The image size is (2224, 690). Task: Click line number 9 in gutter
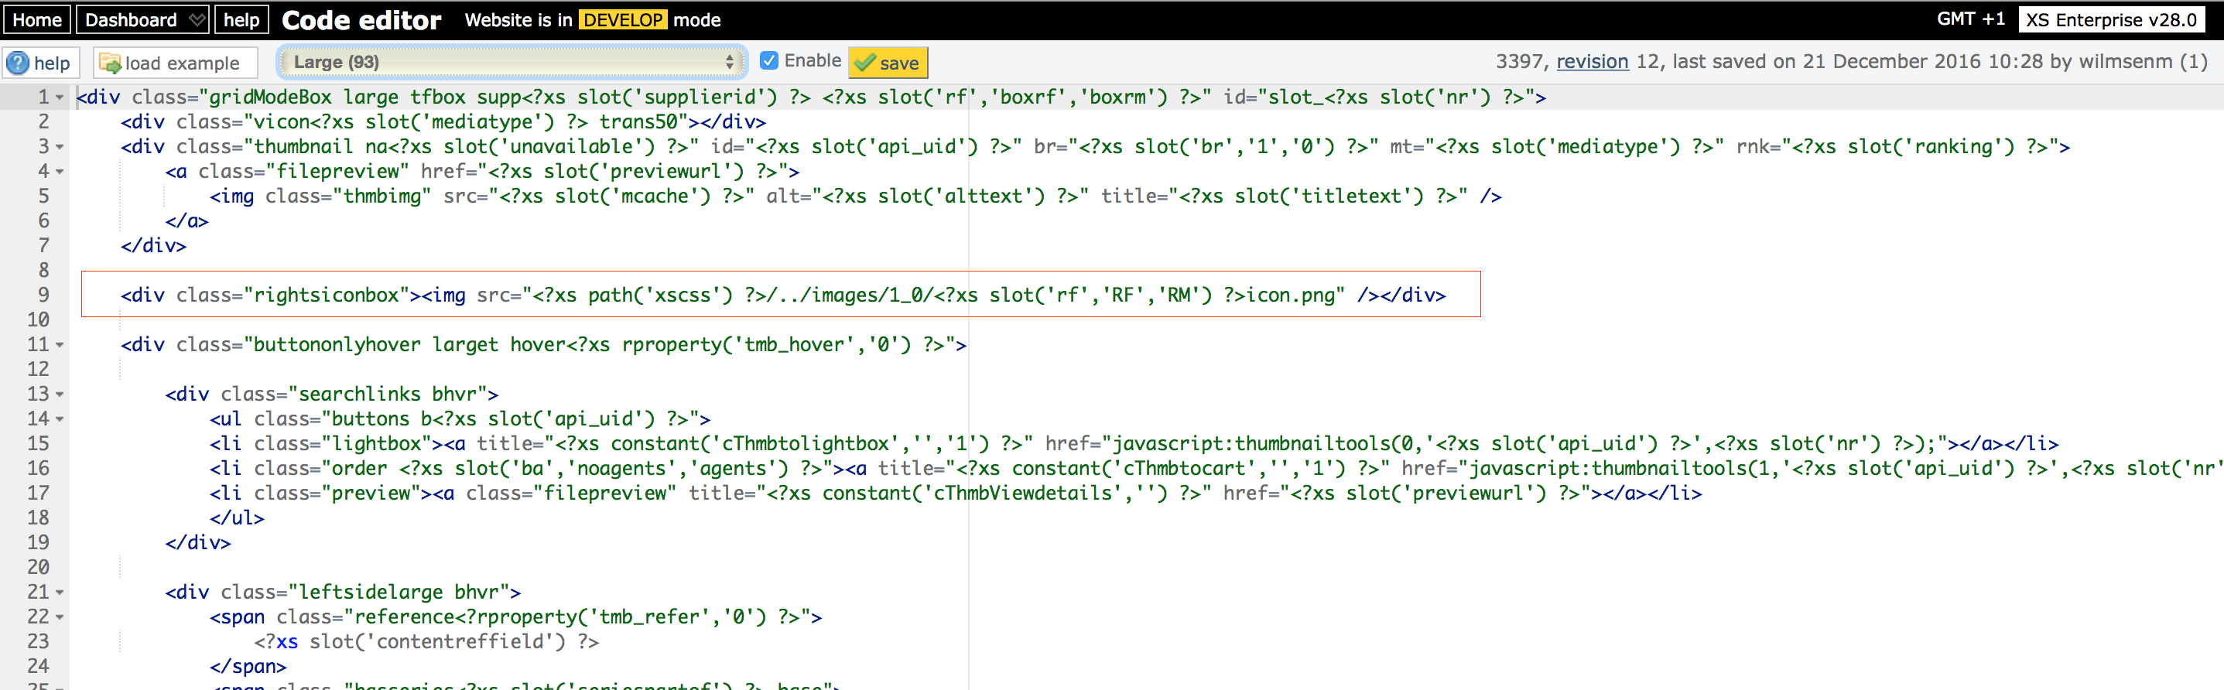43,295
